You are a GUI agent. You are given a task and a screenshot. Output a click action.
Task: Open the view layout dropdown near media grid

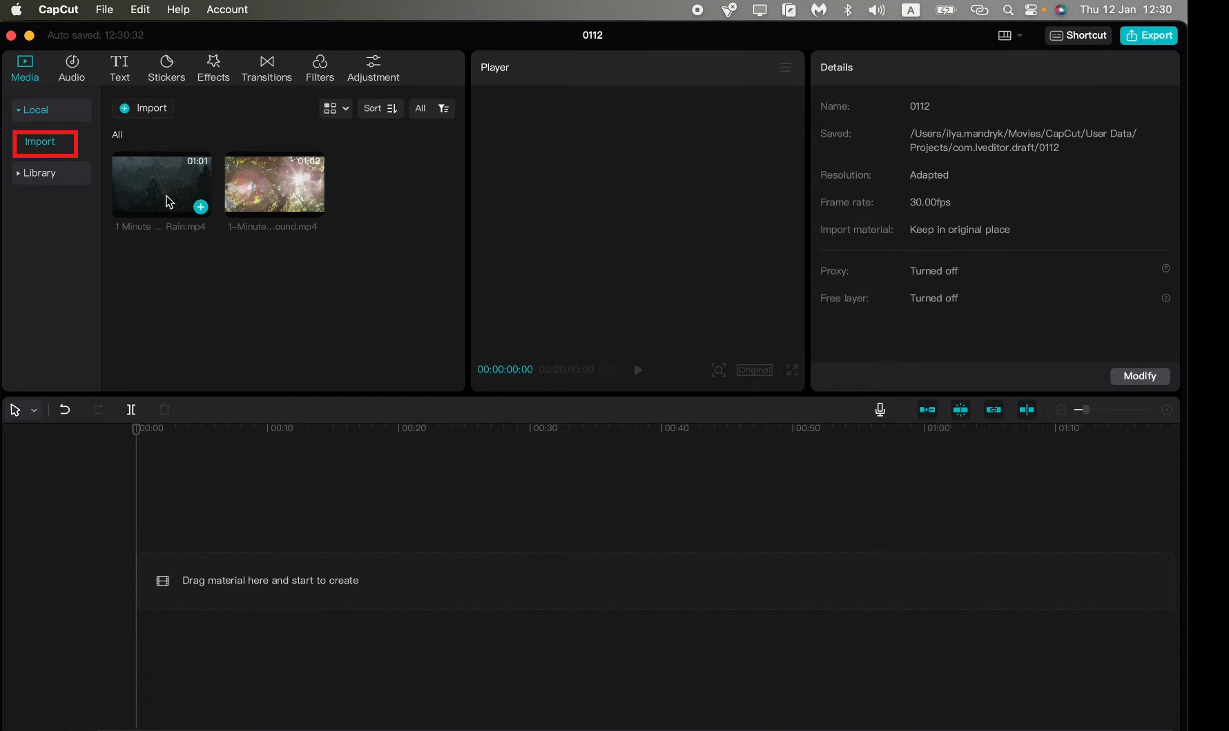335,108
